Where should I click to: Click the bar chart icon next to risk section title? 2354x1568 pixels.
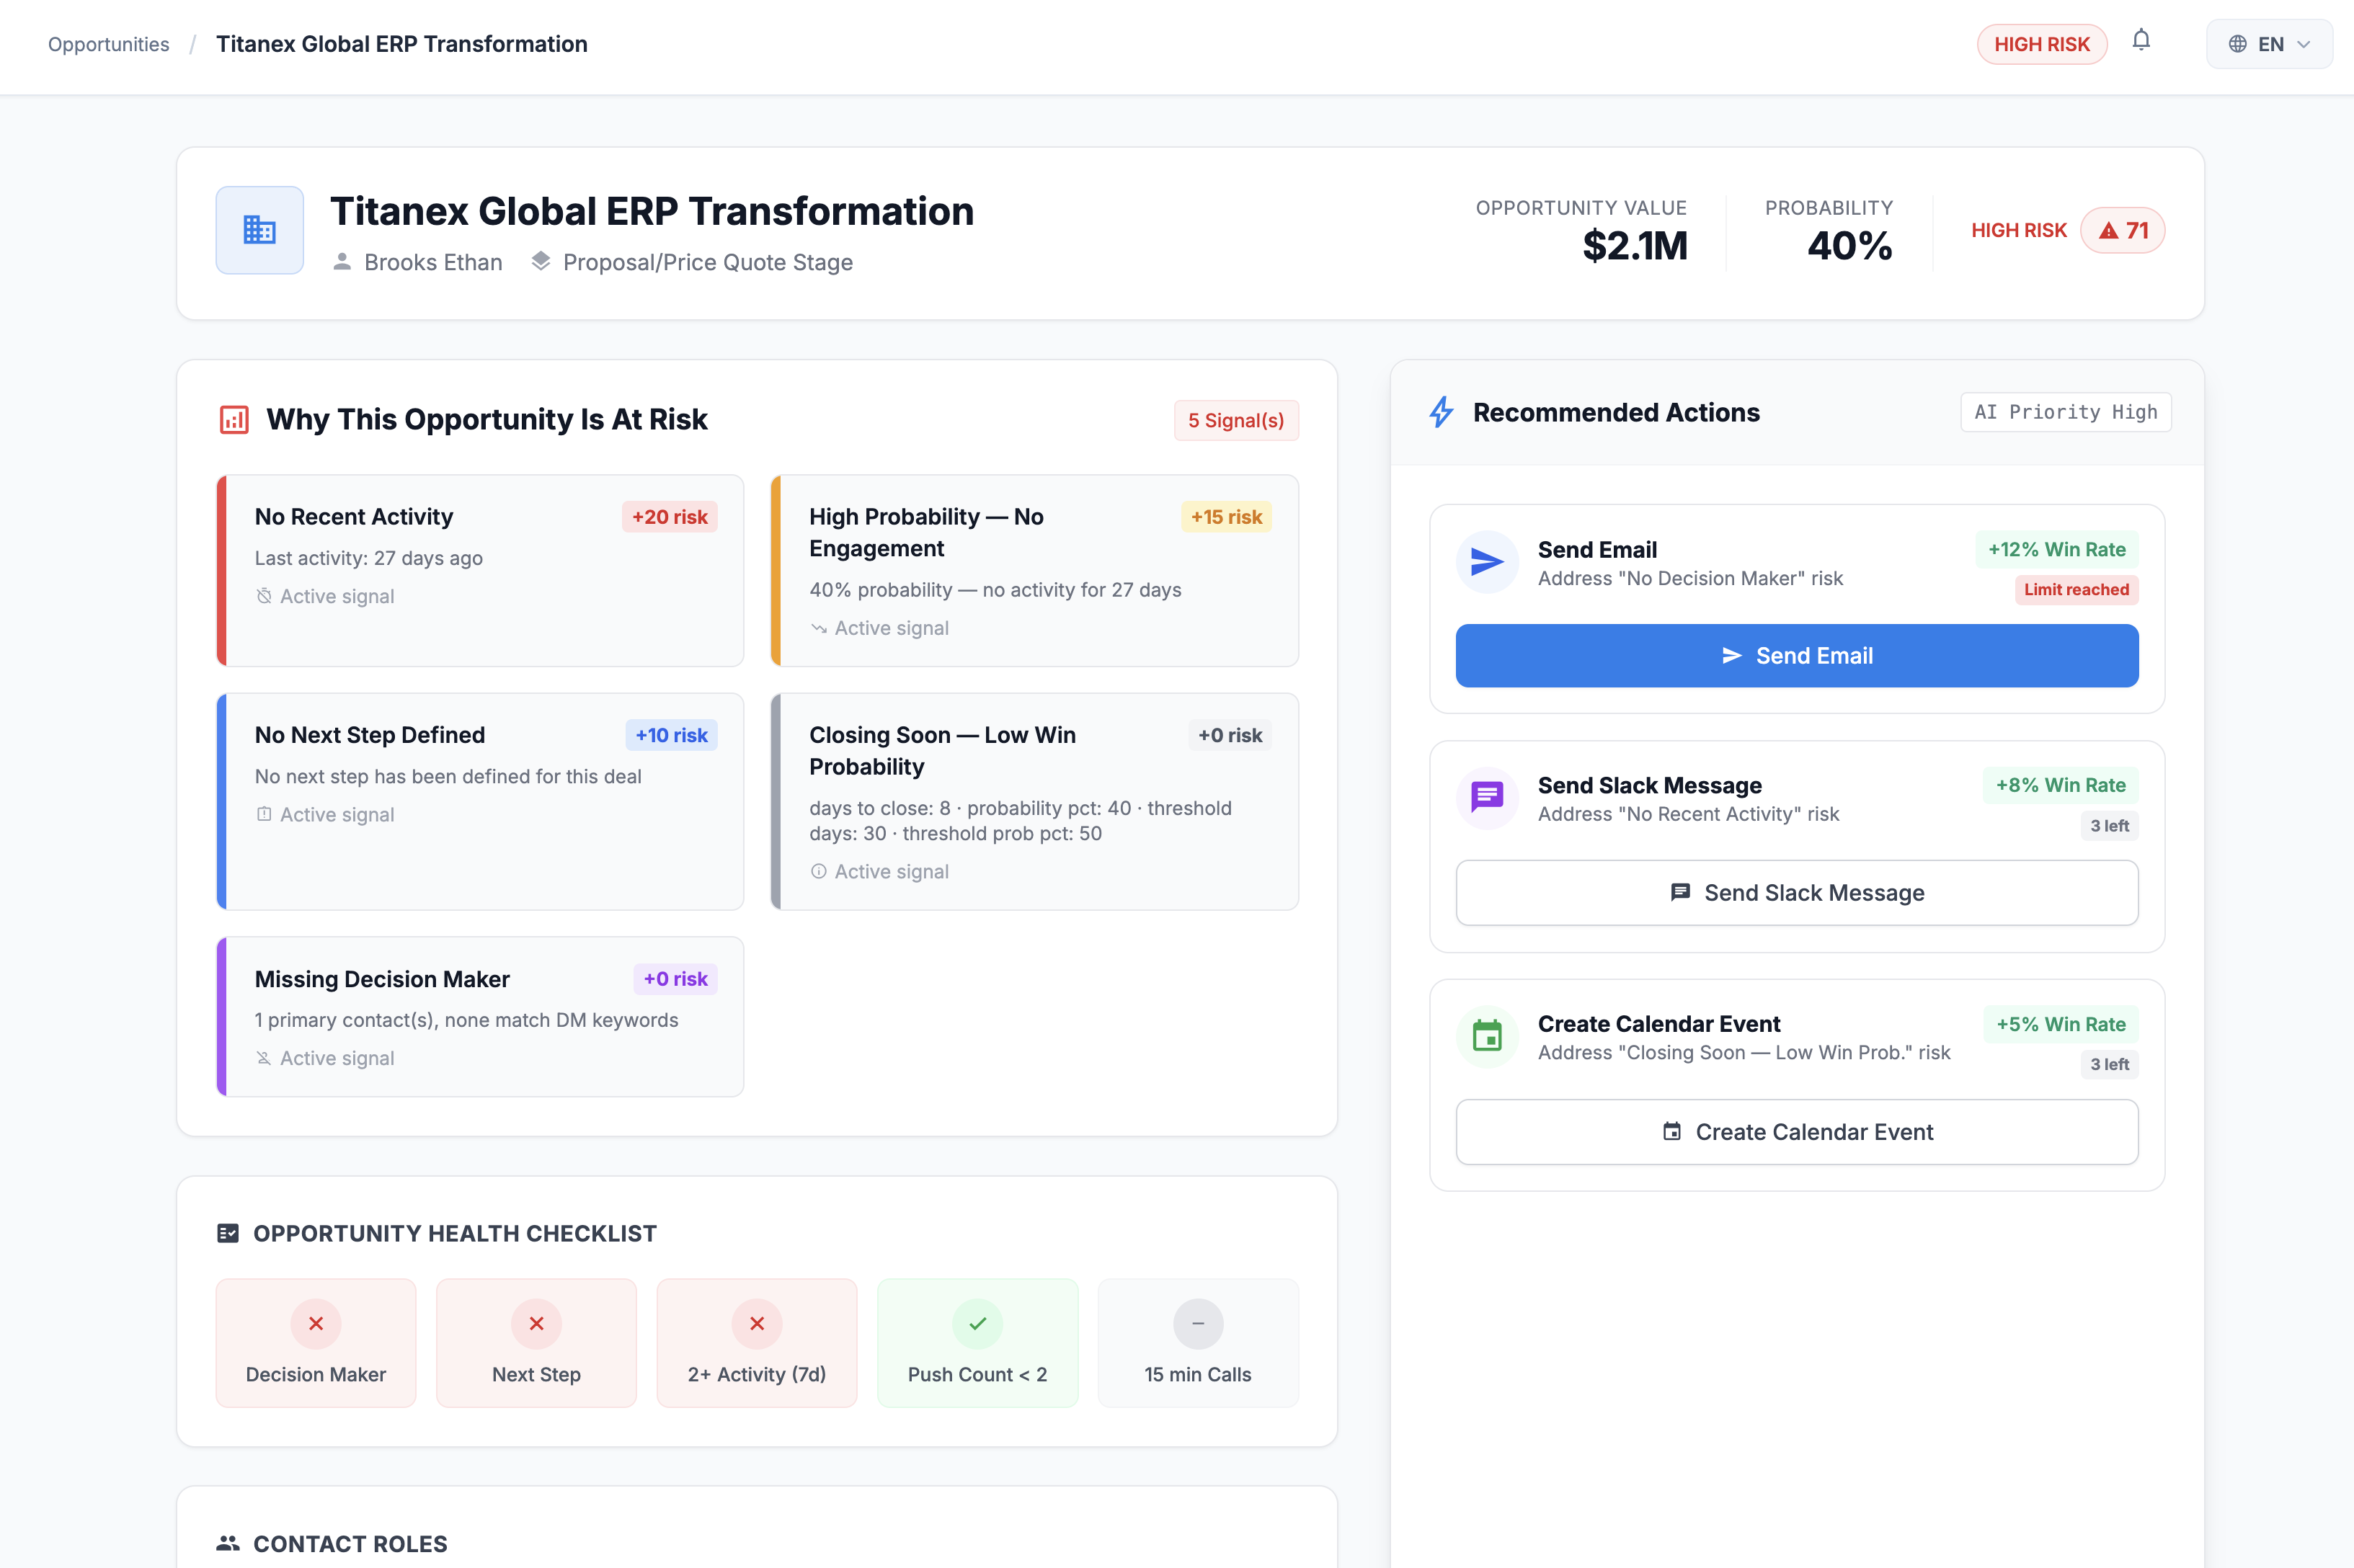[x=233, y=420]
